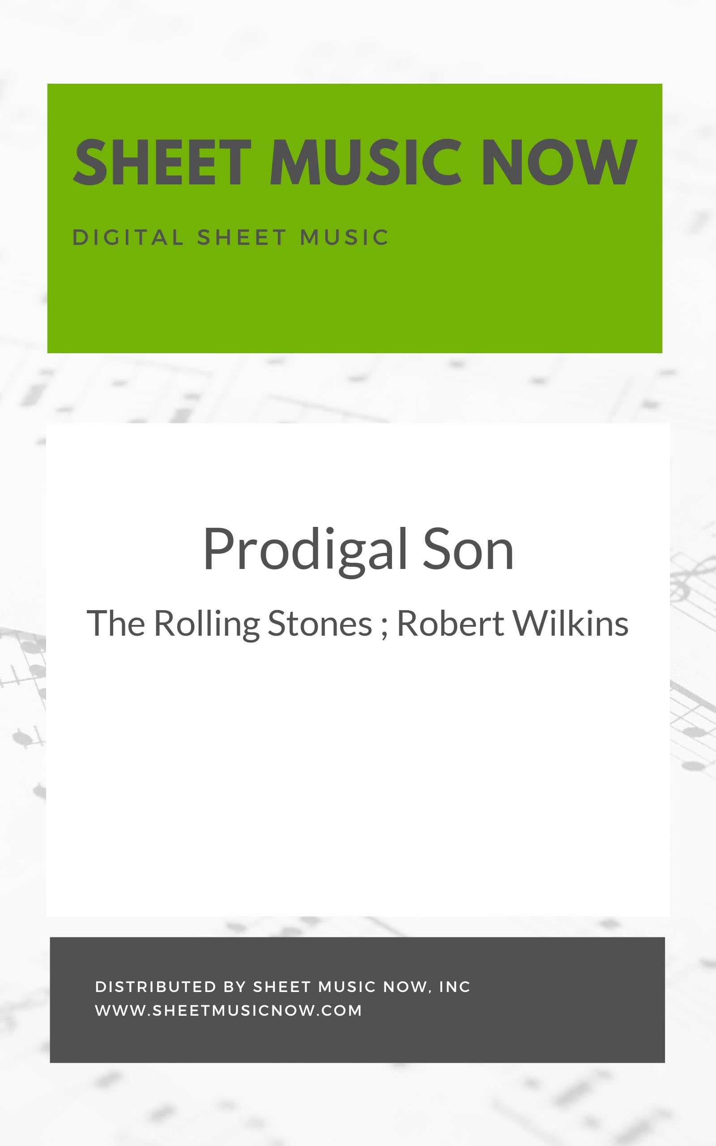Click the staff notes below the treble clef
The height and width of the screenshot is (1146, 716).
point(694,731)
